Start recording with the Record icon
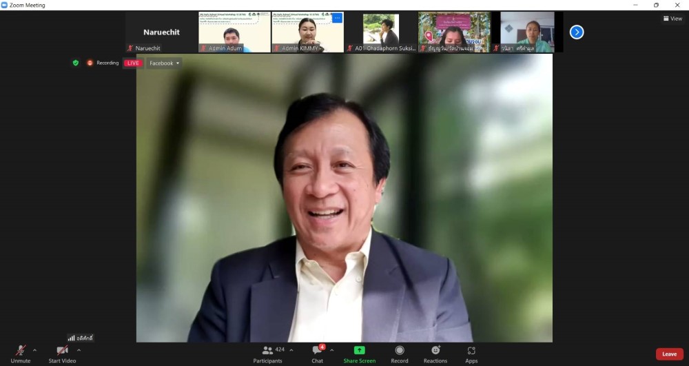 coord(400,350)
